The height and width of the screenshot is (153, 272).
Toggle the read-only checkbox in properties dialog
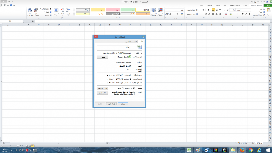134,88
